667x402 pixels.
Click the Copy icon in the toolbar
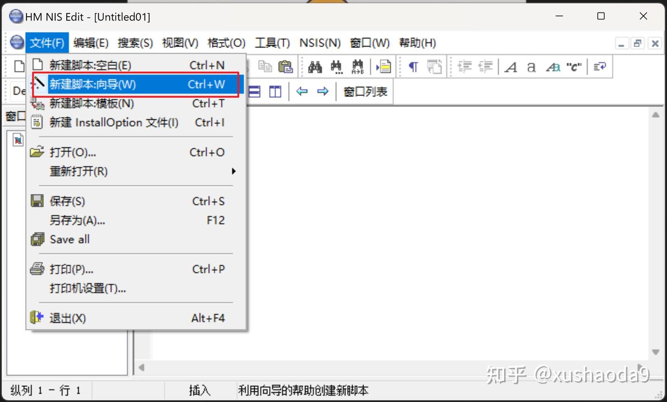point(265,66)
